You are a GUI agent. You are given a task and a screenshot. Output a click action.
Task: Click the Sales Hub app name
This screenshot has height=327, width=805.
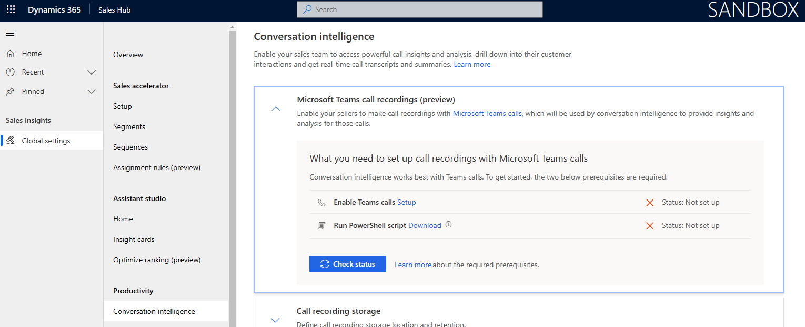click(115, 10)
